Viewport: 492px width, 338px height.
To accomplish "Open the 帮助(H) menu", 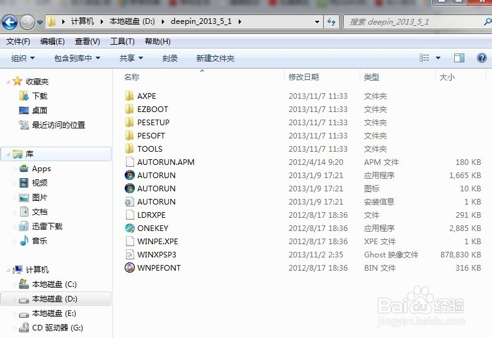I will pyautogui.click(x=157, y=42).
